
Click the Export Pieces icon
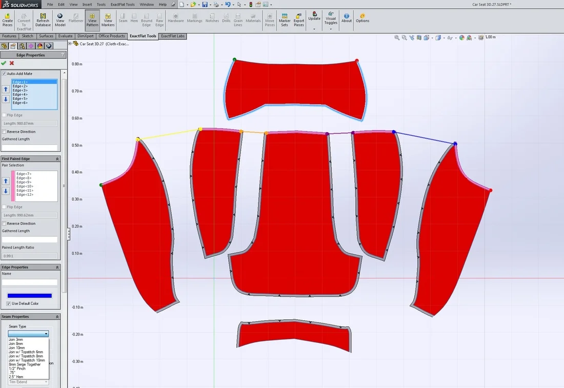[x=299, y=21]
